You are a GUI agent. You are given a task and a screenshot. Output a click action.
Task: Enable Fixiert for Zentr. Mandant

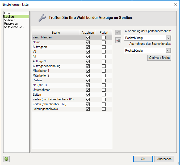tap(104, 38)
